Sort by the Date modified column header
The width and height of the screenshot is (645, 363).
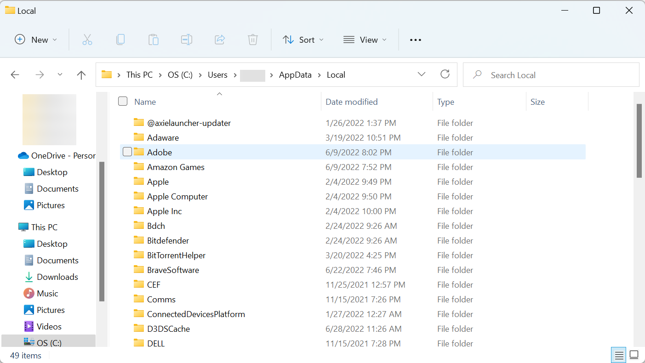point(352,102)
